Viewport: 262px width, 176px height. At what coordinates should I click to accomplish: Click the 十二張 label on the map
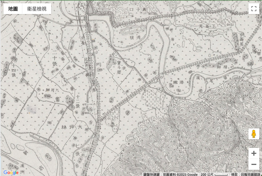(x=78, y=101)
